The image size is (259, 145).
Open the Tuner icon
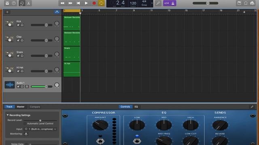coord(158,3)
